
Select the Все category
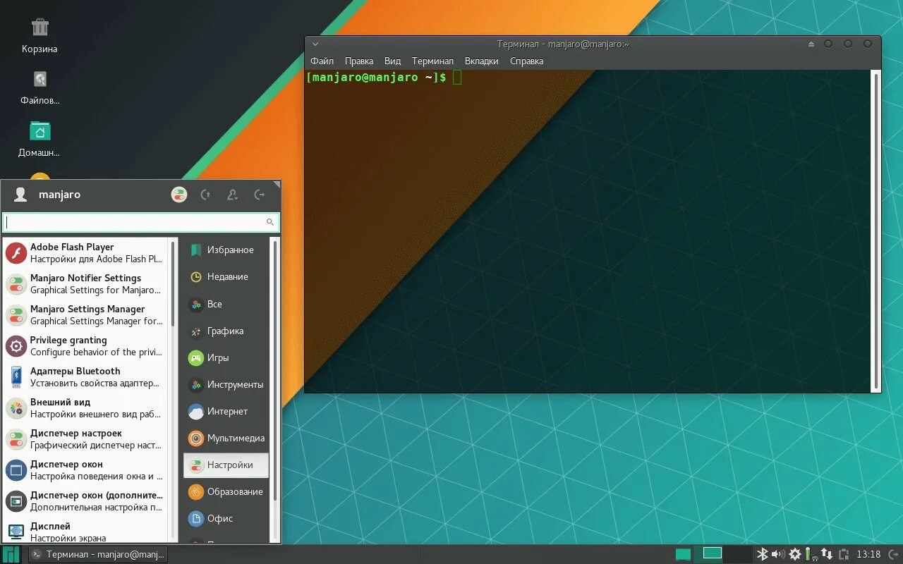tap(226, 304)
